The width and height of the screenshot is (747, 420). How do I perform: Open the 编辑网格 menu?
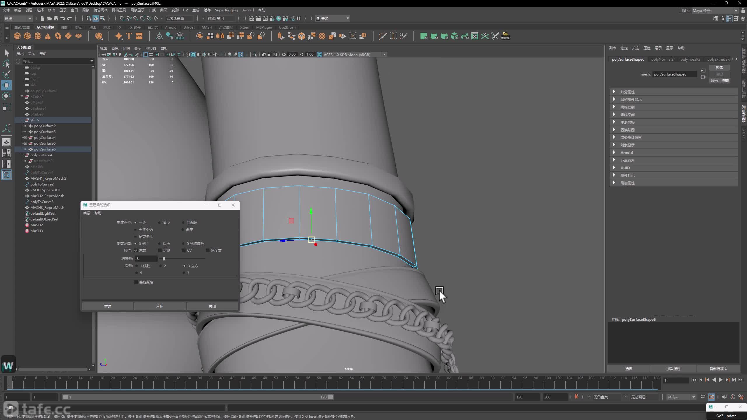100,10
